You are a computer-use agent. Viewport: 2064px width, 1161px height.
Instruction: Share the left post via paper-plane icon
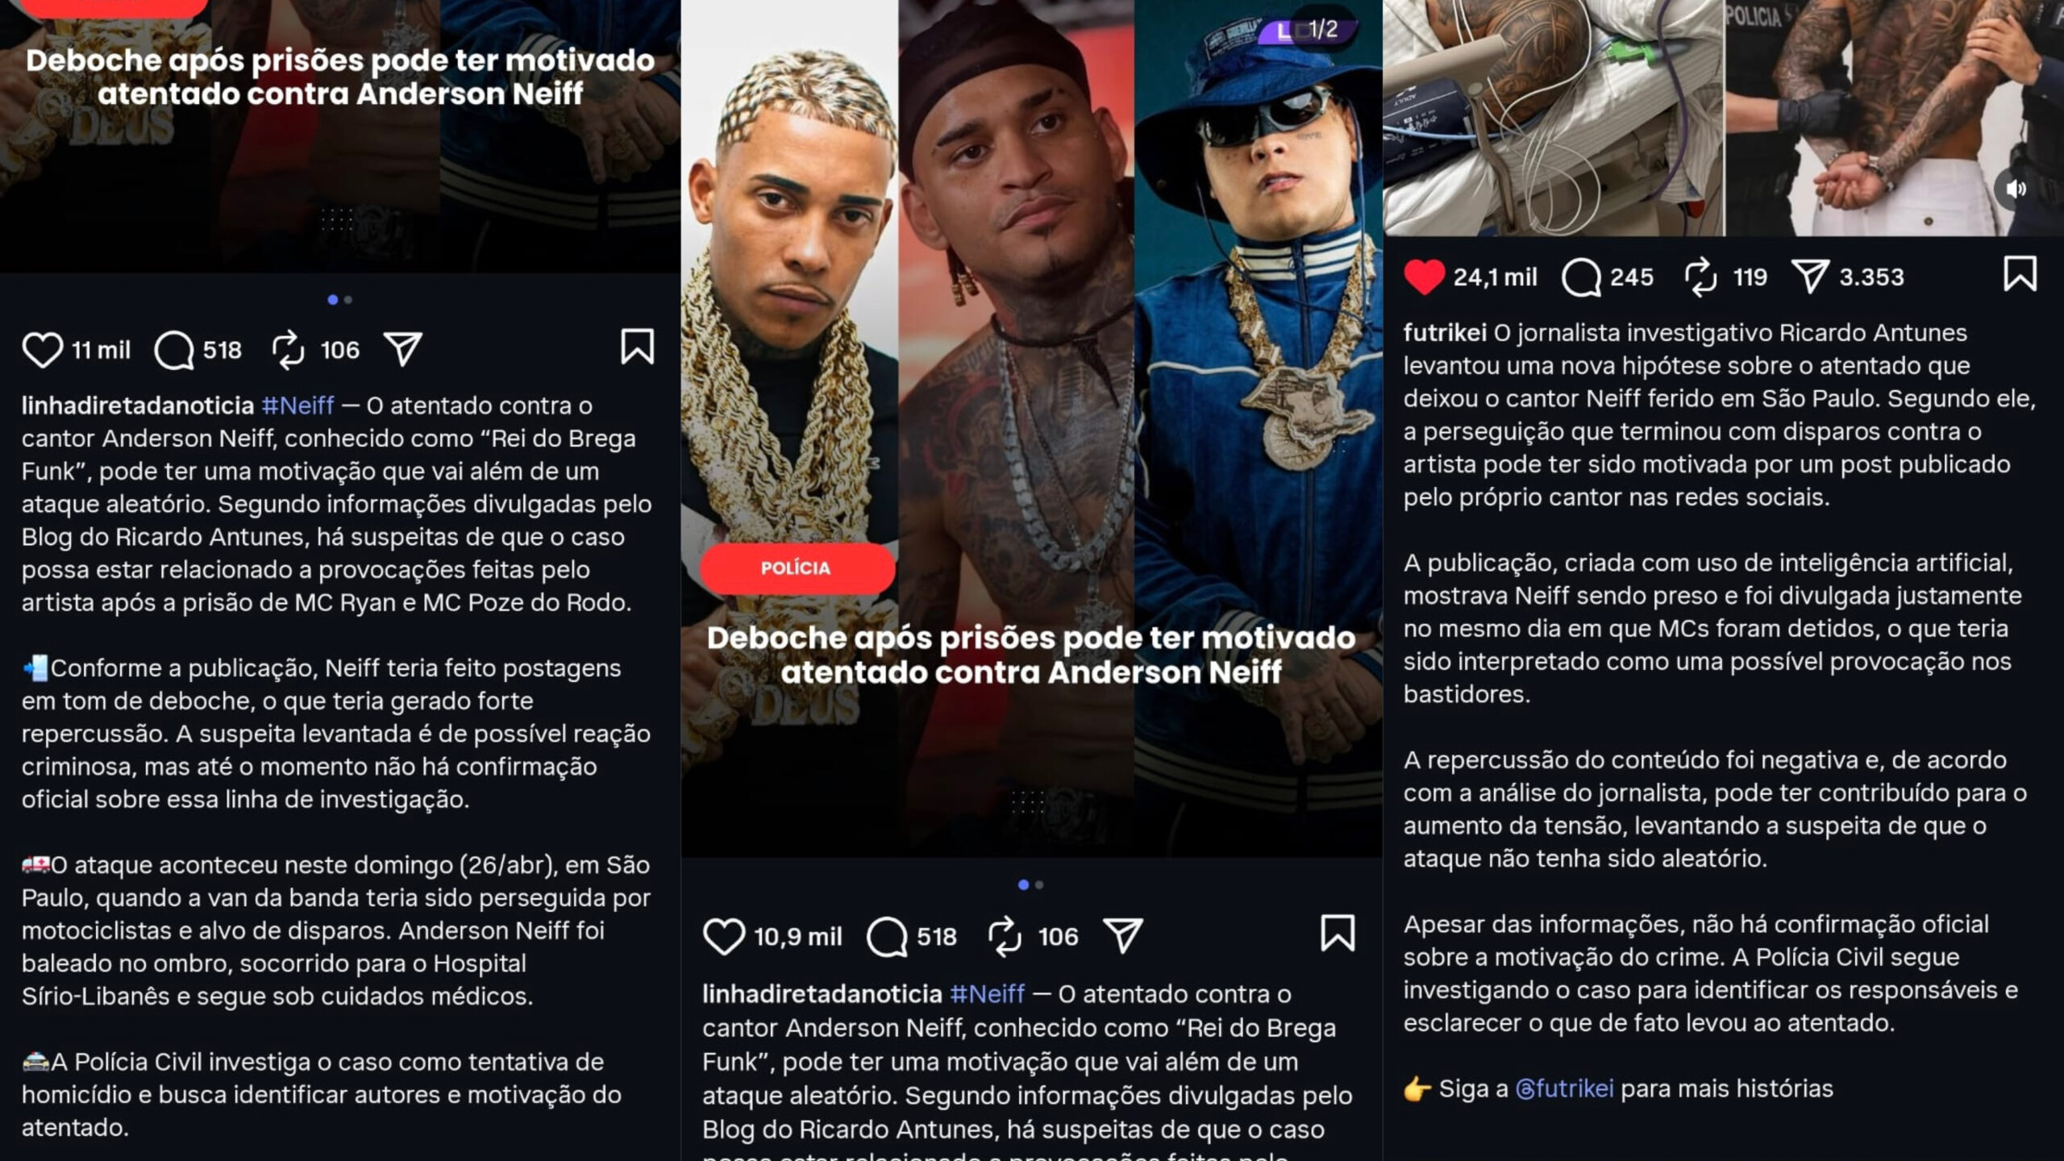point(402,348)
